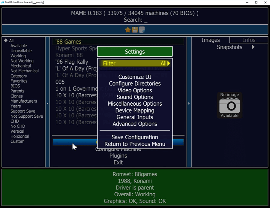
Task: Advance Snapshots to next image type arrow
Action: point(253,47)
